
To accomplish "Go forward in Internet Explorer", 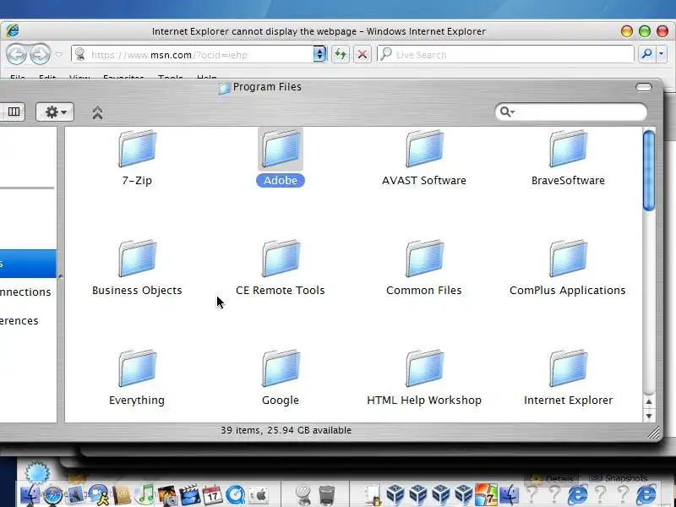I will click(x=40, y=54).
